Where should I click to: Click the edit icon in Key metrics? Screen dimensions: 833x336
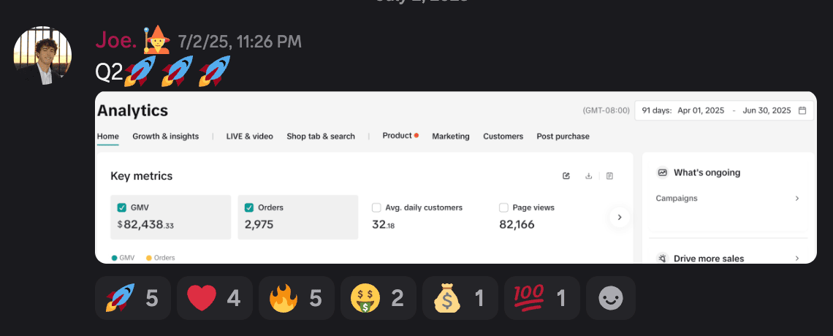(x=566, y=176)
